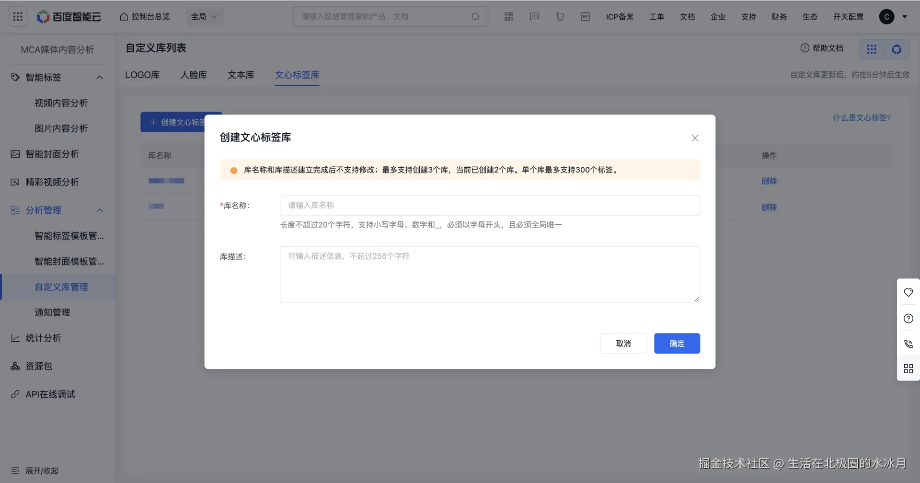Toggle sidebar with 展开/收起
This screenshot has width=920, height=483.
34,471
